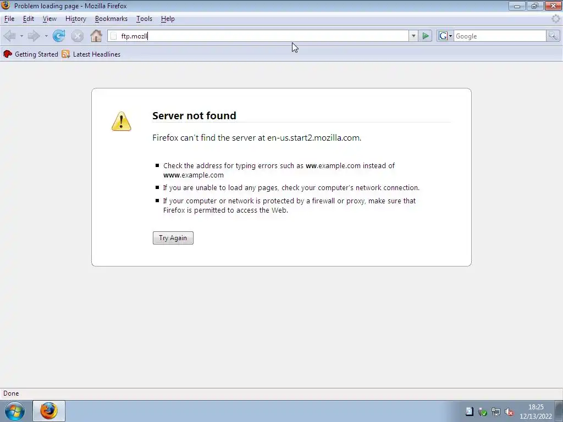Viewport: 563px width, 422px height.
Task: Click the Firefox logo in title bar
Action: pos(5,5)
